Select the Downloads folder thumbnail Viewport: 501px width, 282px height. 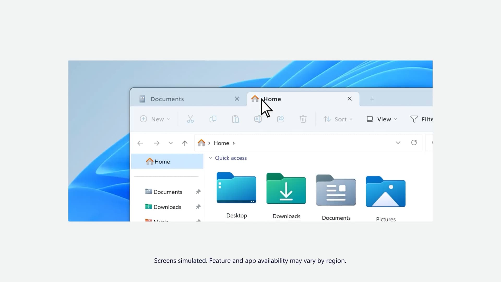point(286,188)
